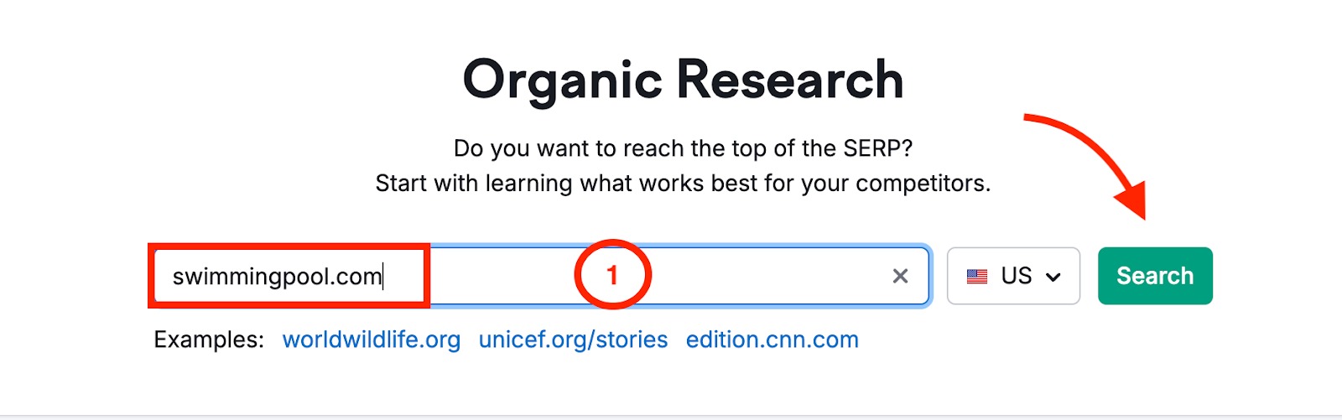Click the word 'SERP' in the subtitle
1342x420 pixels.
pyautogui.click(x=871, y=148)
